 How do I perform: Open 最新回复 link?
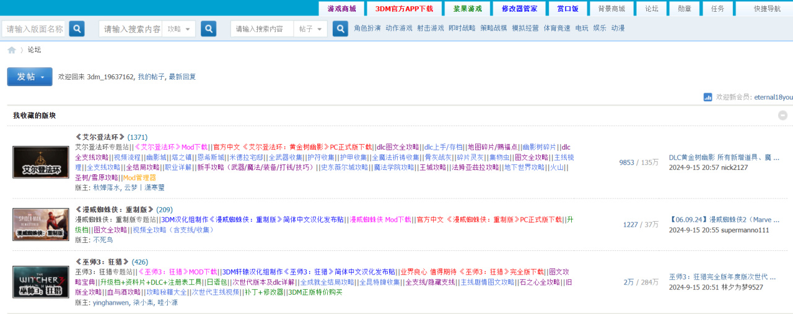(182, 77)
